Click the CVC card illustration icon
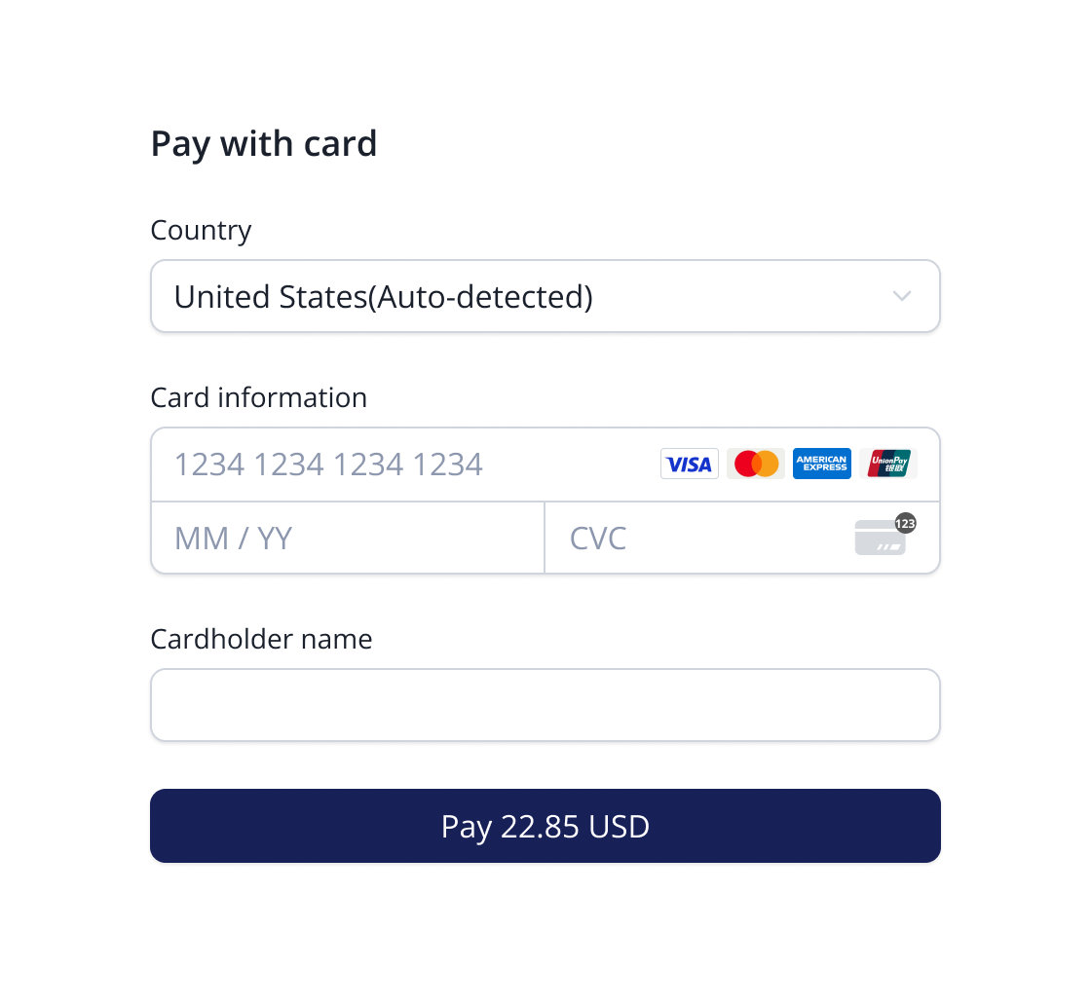The image size is (1091, 1005). coord(880,540)
